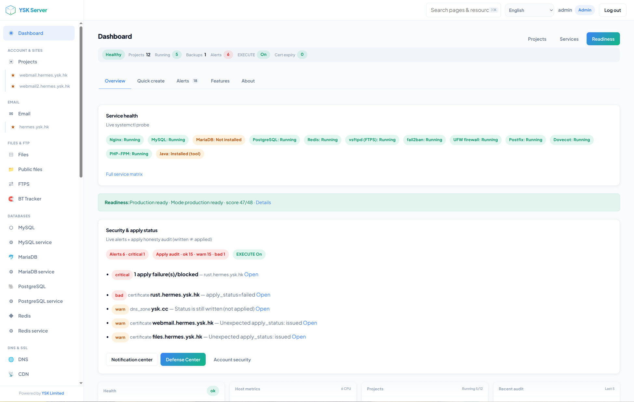Open the Readiness Details link
The height and width of the screenshot is (402, 634).
[263, 202]
